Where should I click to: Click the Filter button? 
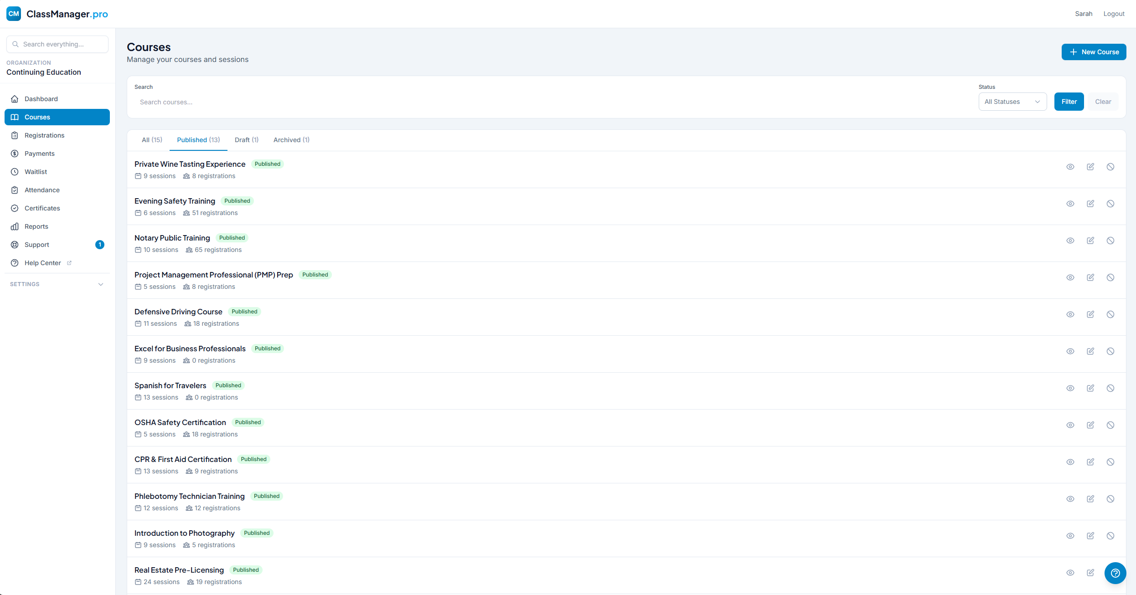click(x=1069, y=102)
